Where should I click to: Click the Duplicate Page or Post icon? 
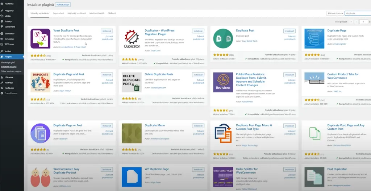pos(41,133)
